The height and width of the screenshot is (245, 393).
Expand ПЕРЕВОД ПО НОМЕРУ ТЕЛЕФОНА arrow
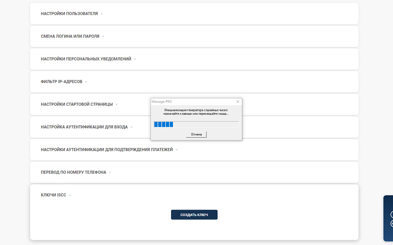[110, 172]
